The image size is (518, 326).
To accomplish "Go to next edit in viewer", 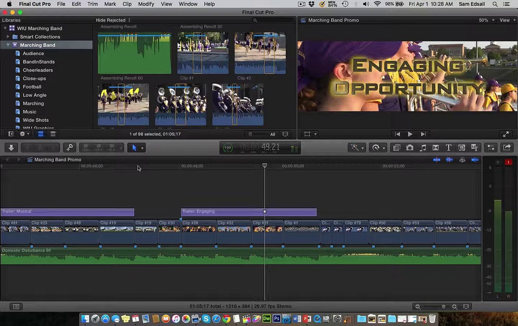I will tap(423, 134).
